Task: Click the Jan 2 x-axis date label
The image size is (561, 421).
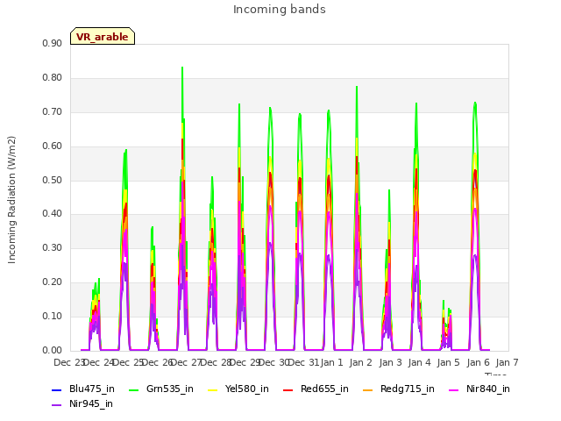Action: pyautogui.click(x=361, y=362)
